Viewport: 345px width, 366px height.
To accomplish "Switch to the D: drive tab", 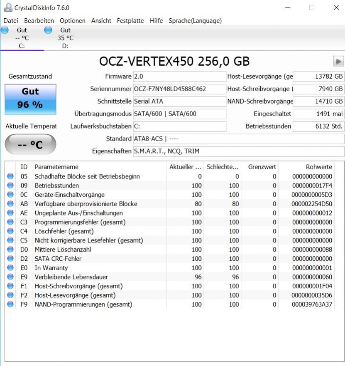I will point(66,38).
